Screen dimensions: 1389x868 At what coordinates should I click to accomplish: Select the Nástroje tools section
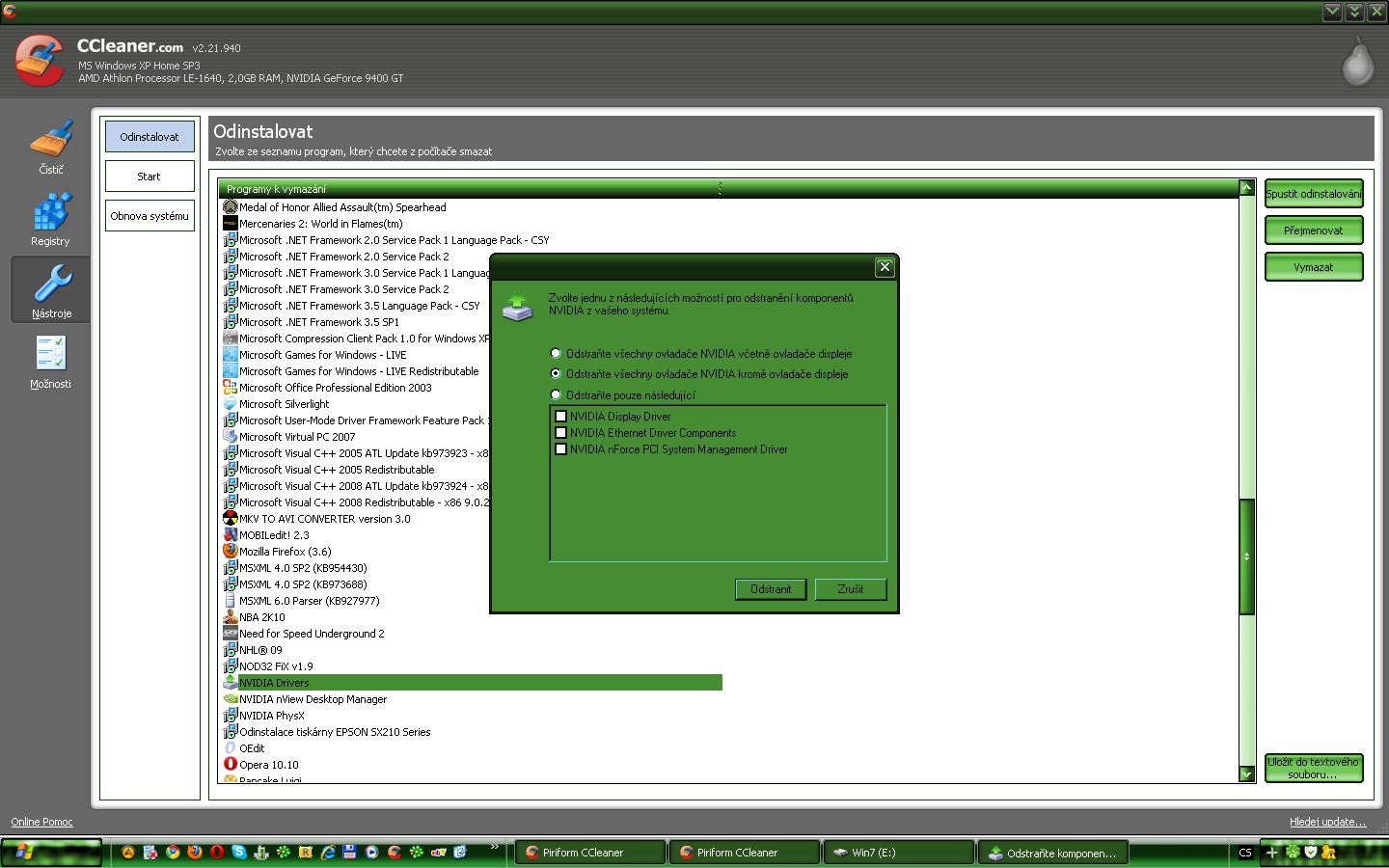point(51,290)
